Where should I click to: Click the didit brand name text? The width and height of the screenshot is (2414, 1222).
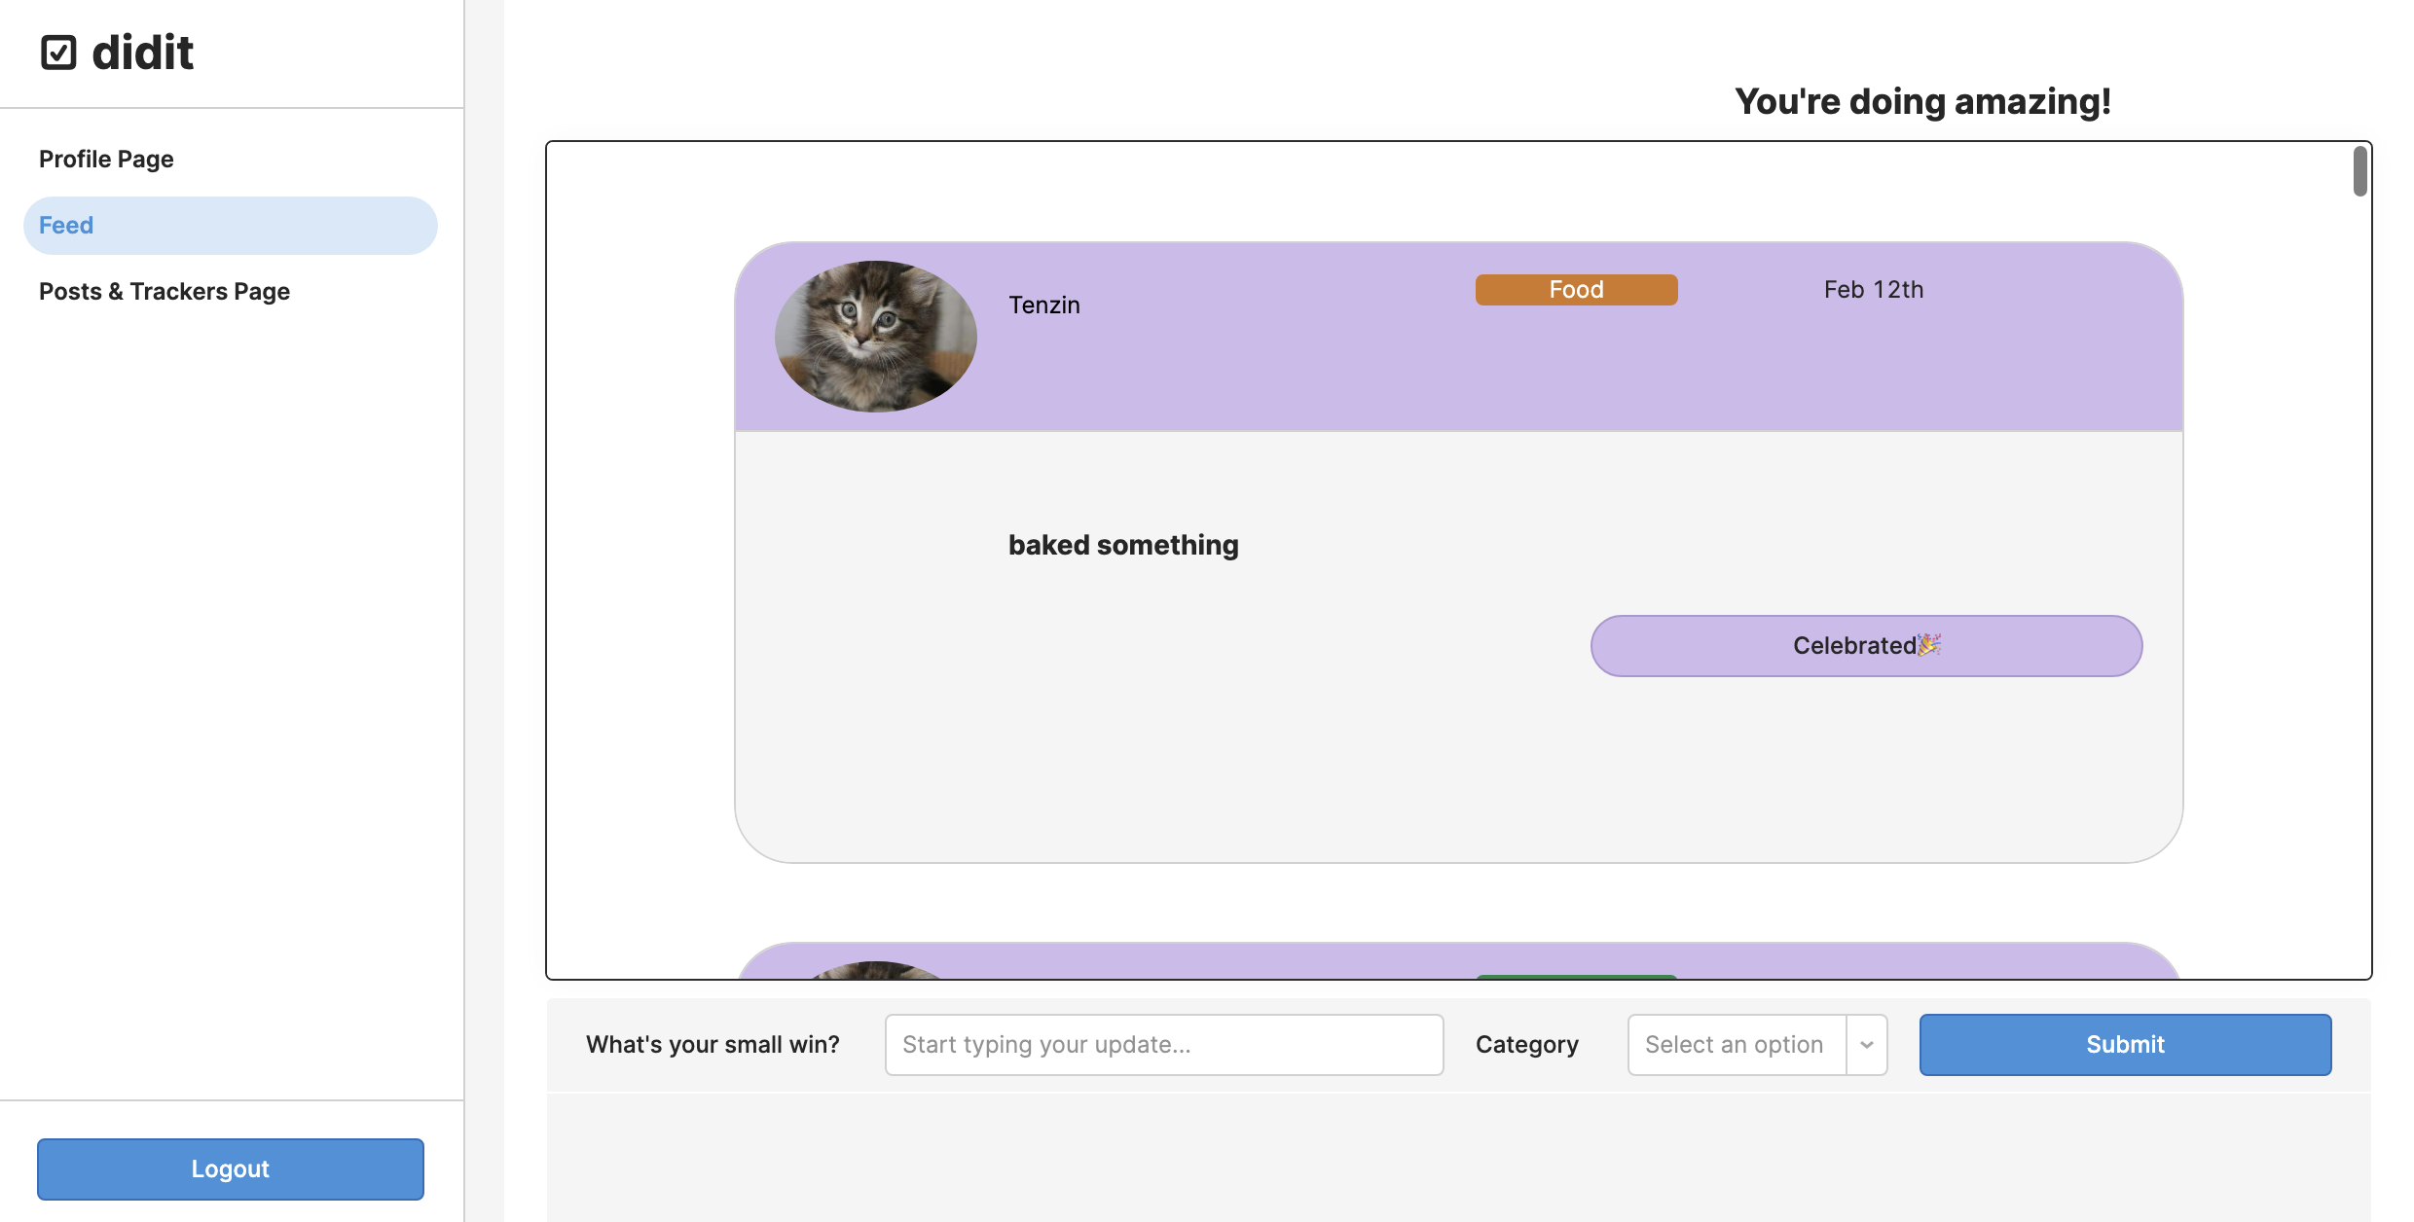tap(142, 53)
